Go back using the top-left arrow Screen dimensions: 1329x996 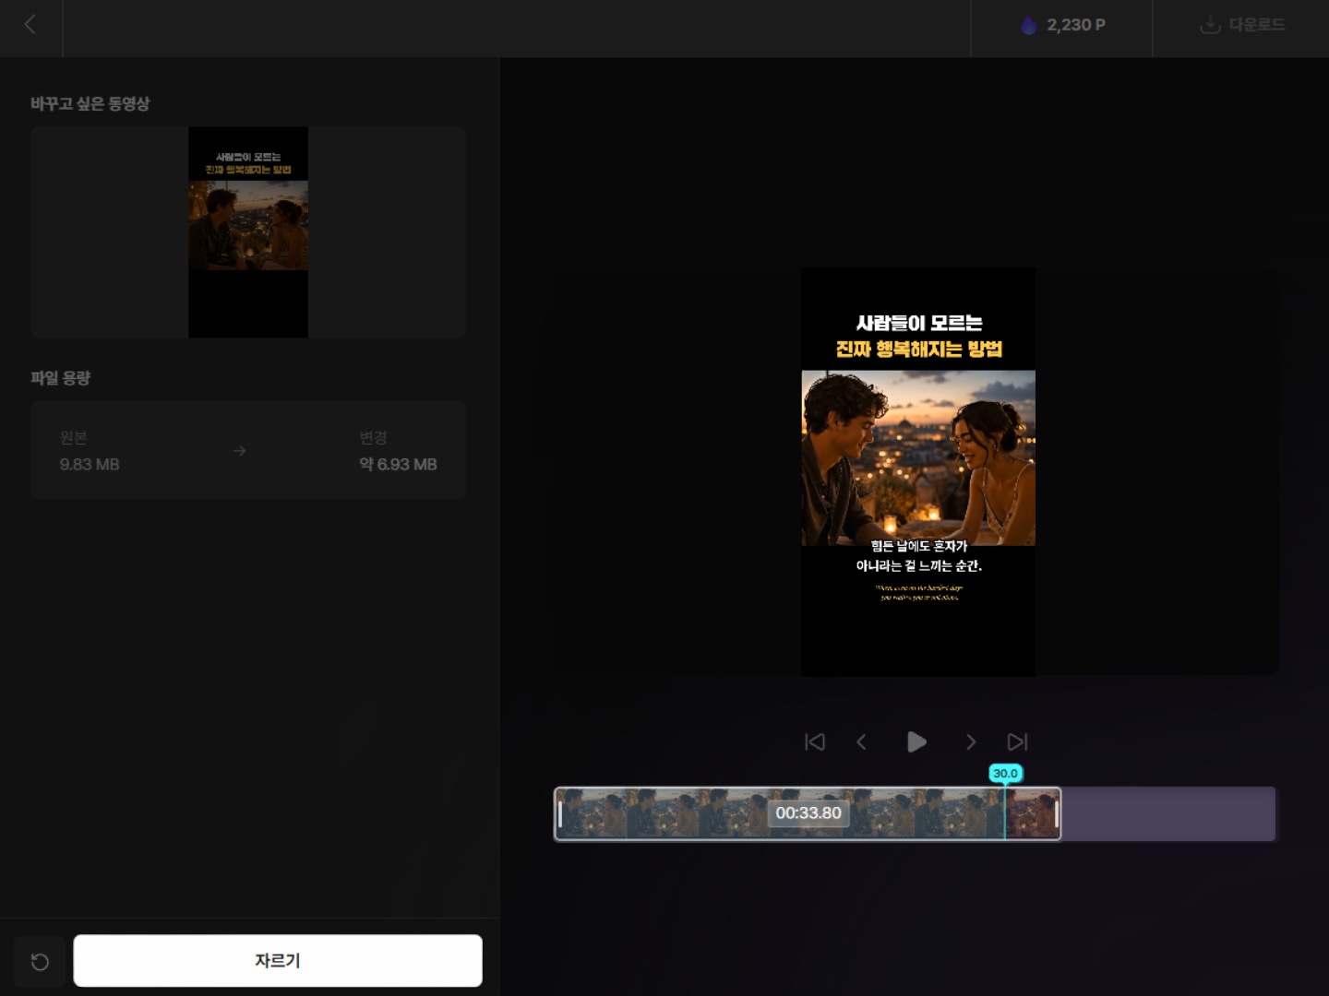[x=30, y=25]
